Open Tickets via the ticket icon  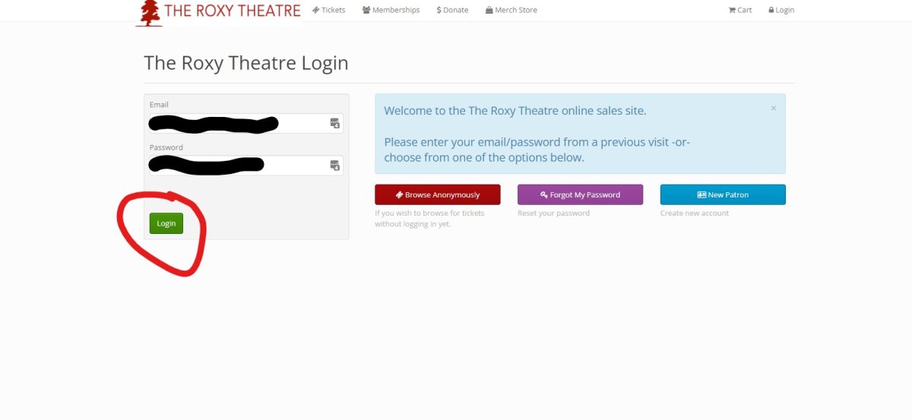tap(315, 10)
